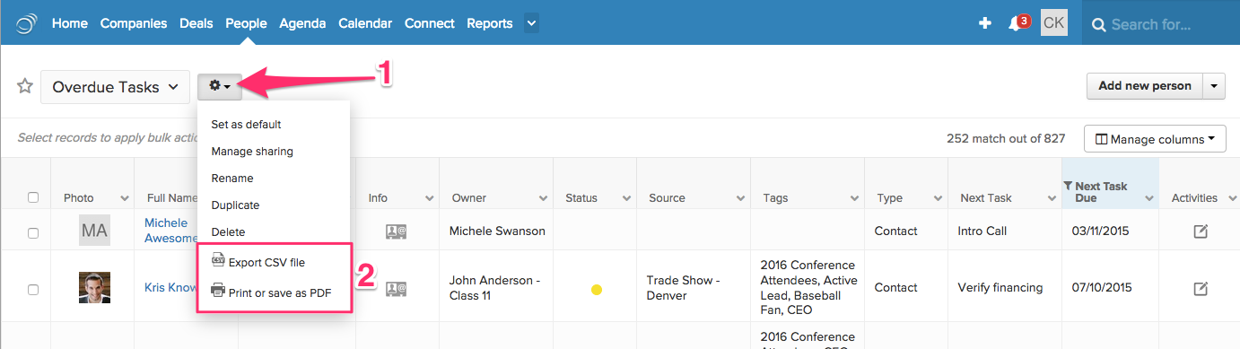
Task: Click the printer icon beside Print or save as PDF
Action: pyautogui.click(x=218, y=291)
